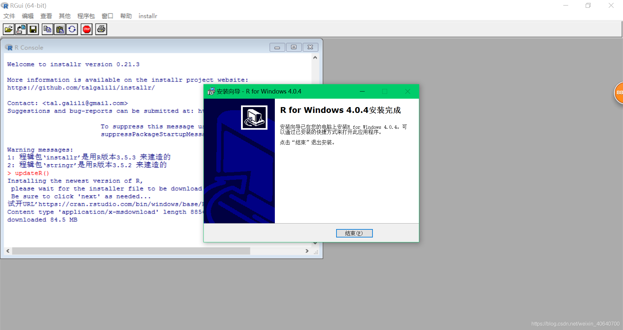Click 'Warning messages:' line in console
623x330 pixels.
tap(40, 150)
